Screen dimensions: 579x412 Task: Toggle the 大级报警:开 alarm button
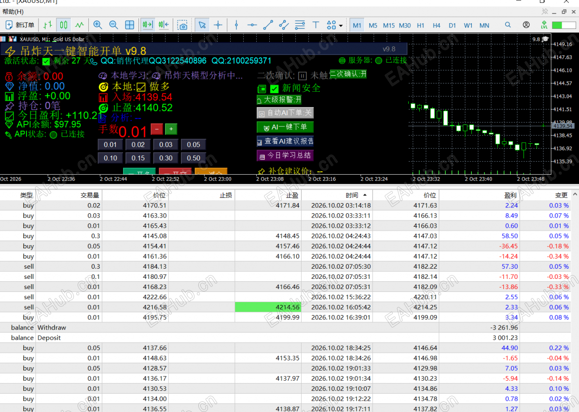coord(279,100)
